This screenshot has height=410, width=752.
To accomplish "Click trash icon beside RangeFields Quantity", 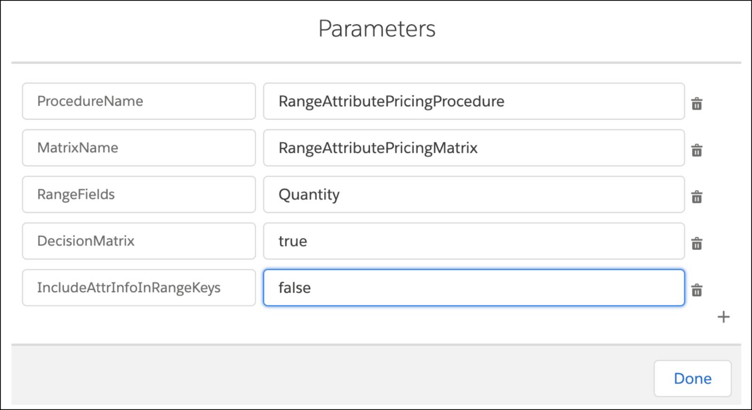I will click(697, 197).
